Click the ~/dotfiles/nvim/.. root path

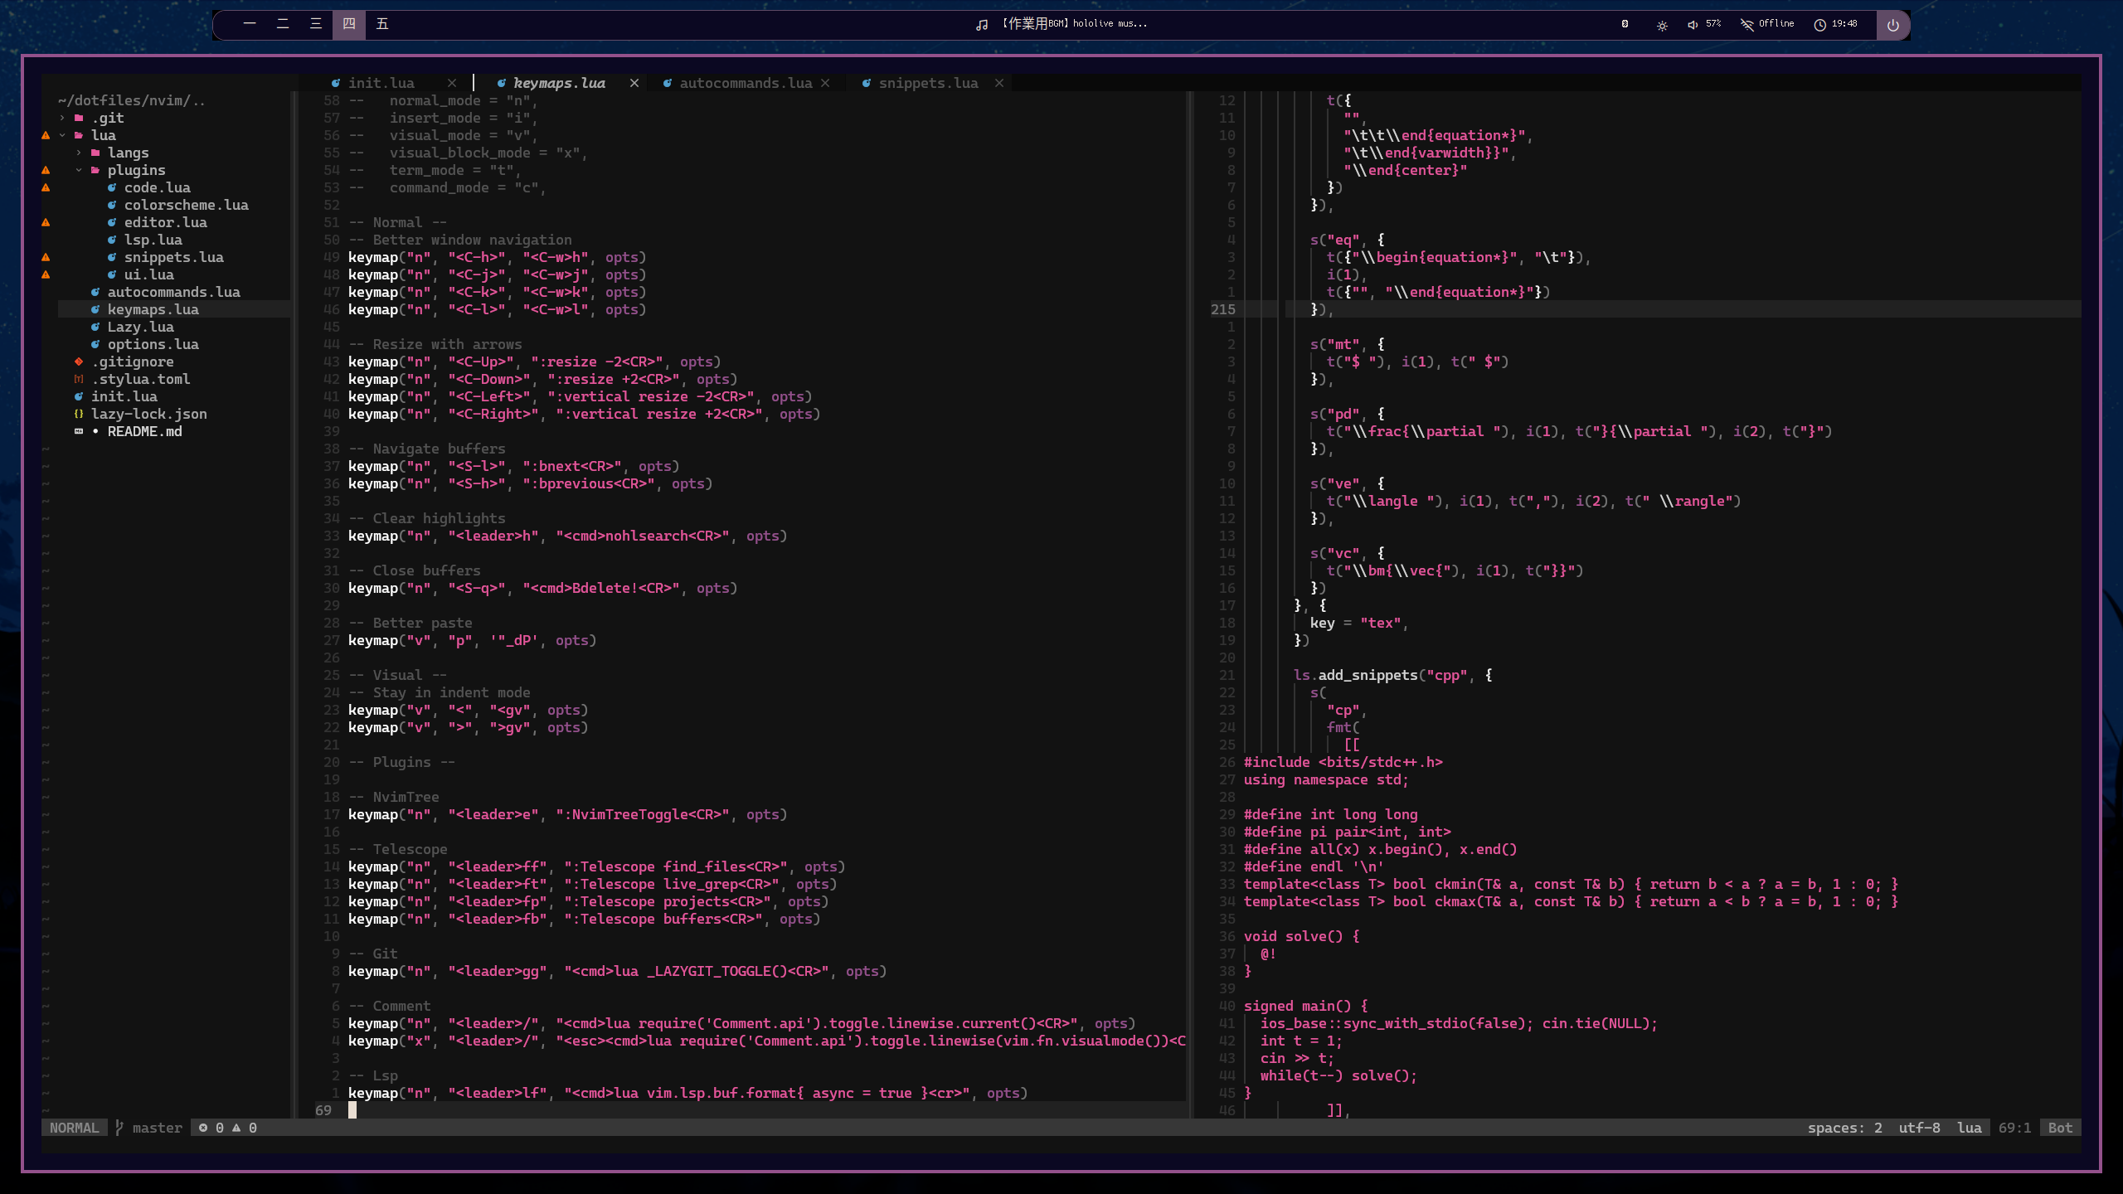tap(132, 100)
